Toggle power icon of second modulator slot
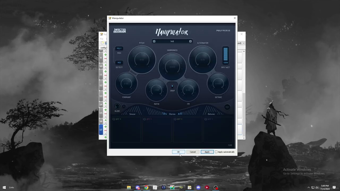Screen dimensions: 340x191 [144, 119]
